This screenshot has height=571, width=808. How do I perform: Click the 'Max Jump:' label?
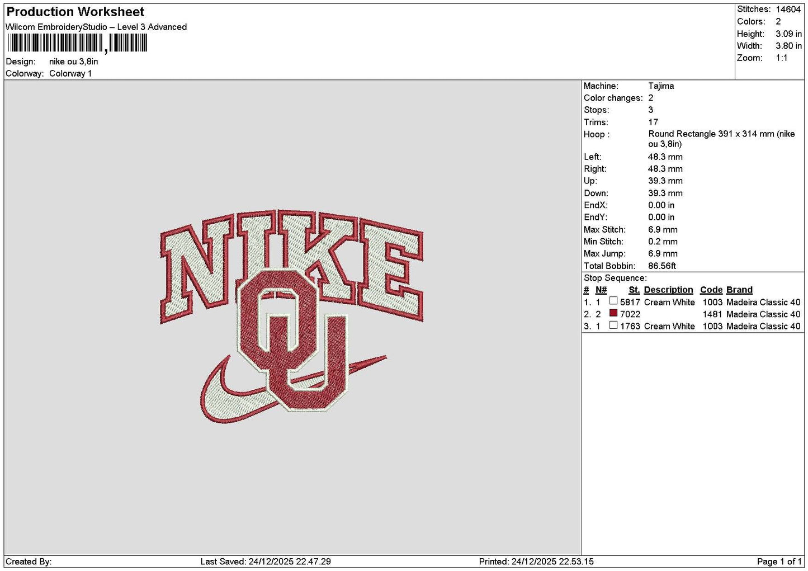click(604, 254)
